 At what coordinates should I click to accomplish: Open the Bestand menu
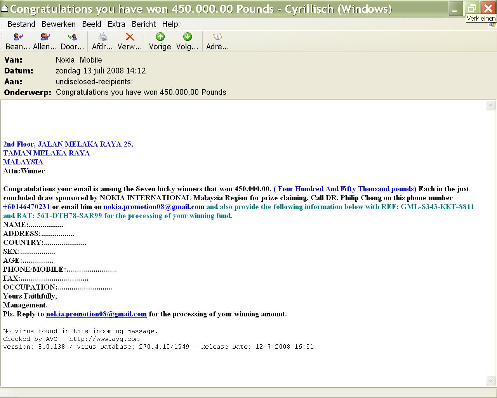21,24
